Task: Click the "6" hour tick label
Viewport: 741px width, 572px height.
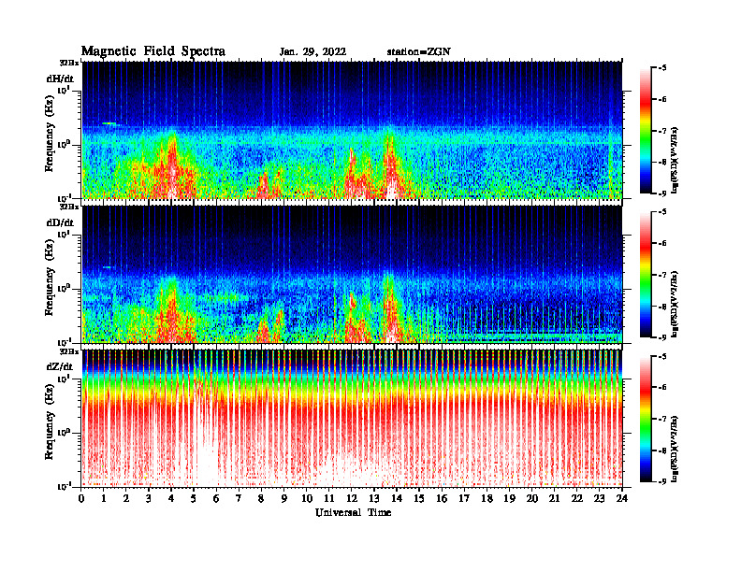Action: click(216, 499)
